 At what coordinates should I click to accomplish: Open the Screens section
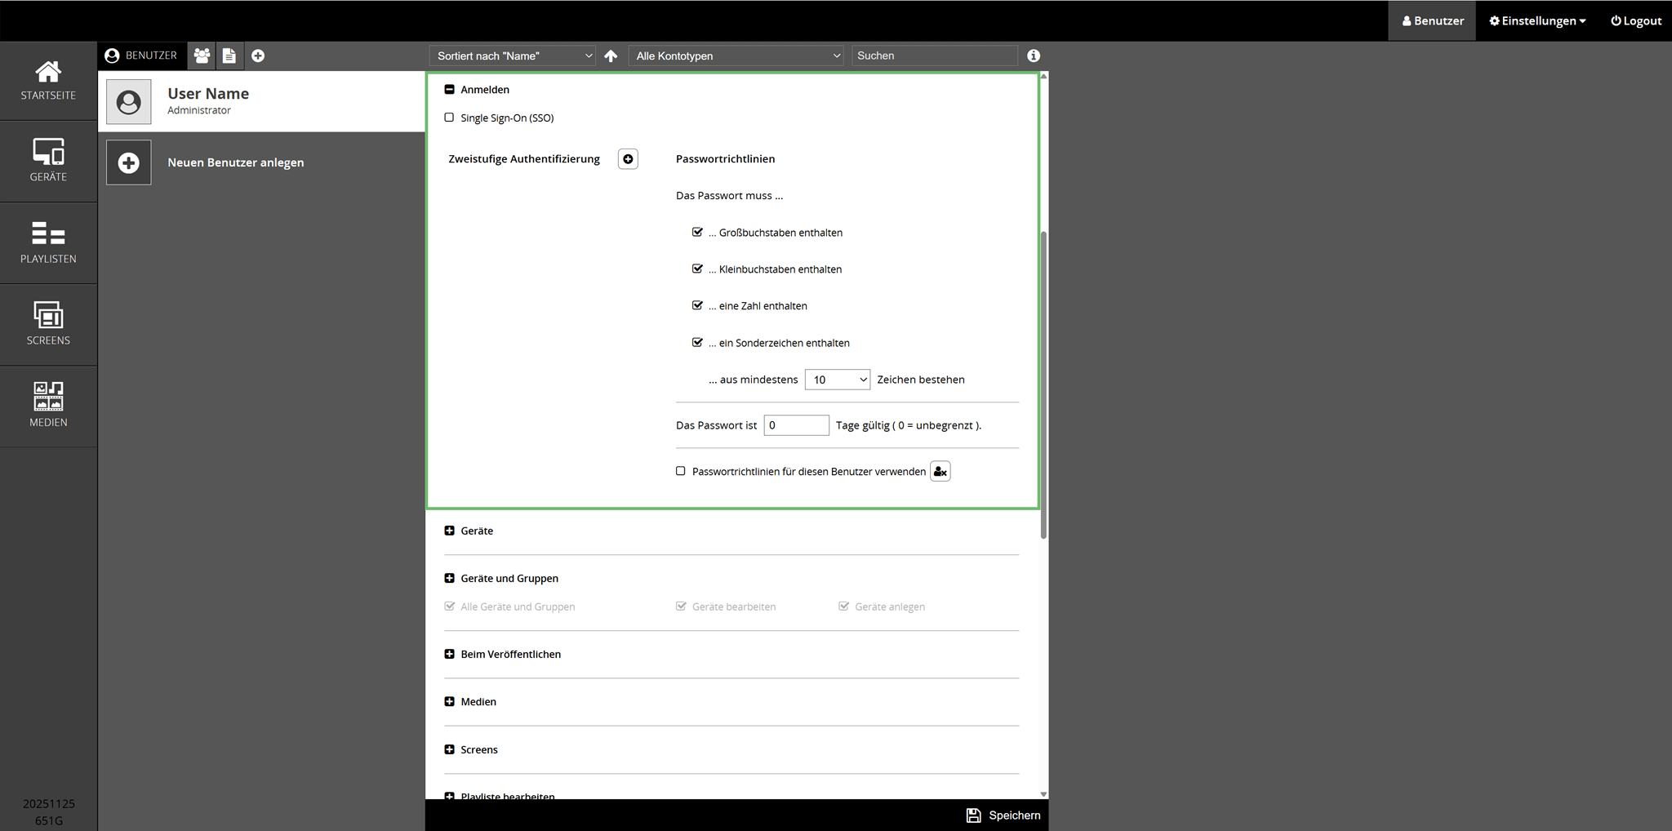click(48, 324)
